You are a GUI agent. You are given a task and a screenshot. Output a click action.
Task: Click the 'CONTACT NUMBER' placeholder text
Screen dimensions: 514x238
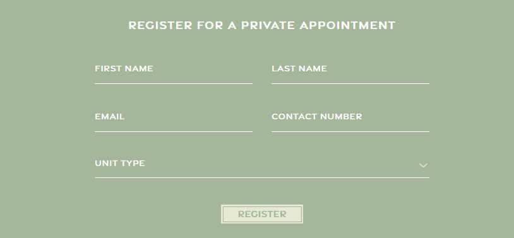tap(316, 116)
